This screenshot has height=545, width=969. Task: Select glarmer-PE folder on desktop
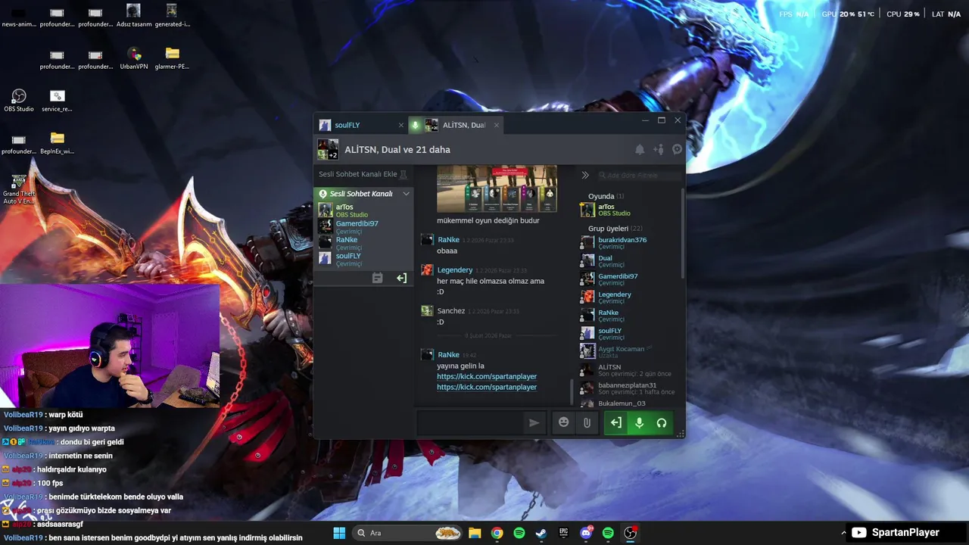coord(172,58)
